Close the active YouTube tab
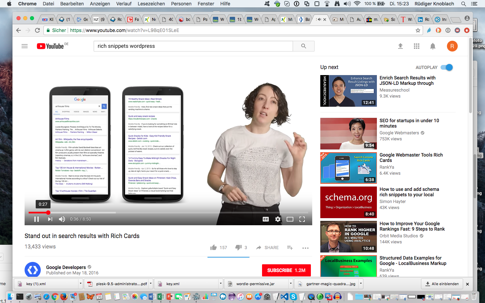This screenshot has width=485, height=303. click(x=325, y=20)
